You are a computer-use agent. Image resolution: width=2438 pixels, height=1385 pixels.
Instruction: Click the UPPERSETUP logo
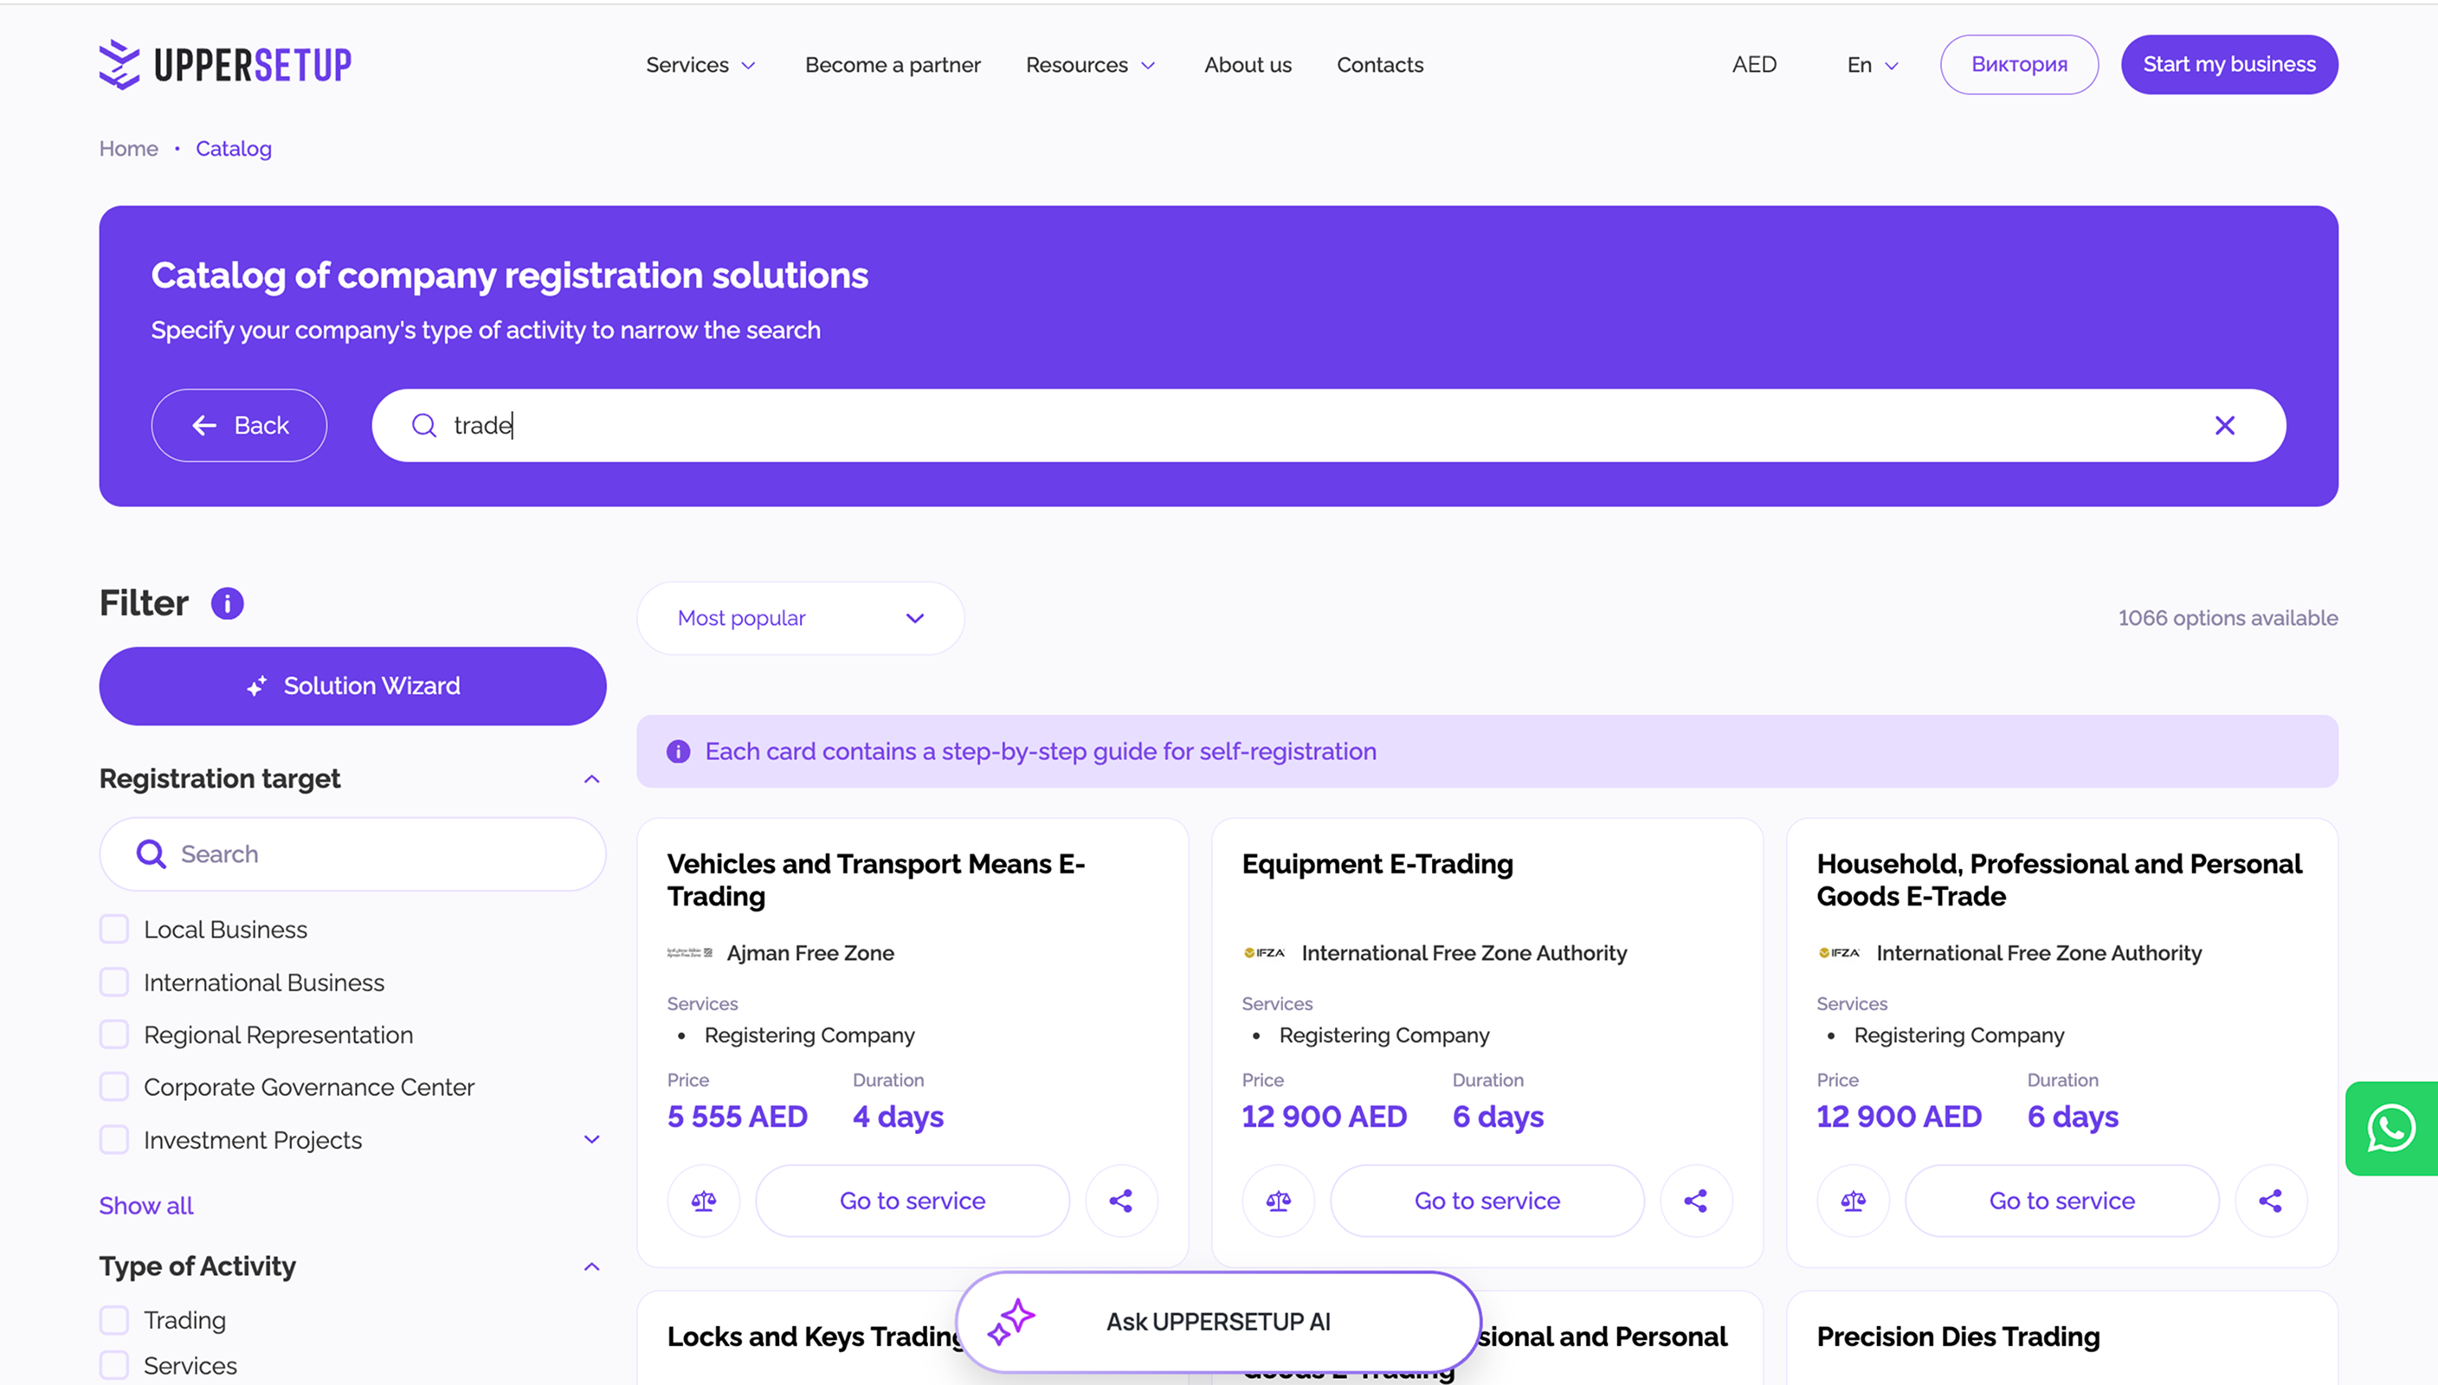(225, 65)
